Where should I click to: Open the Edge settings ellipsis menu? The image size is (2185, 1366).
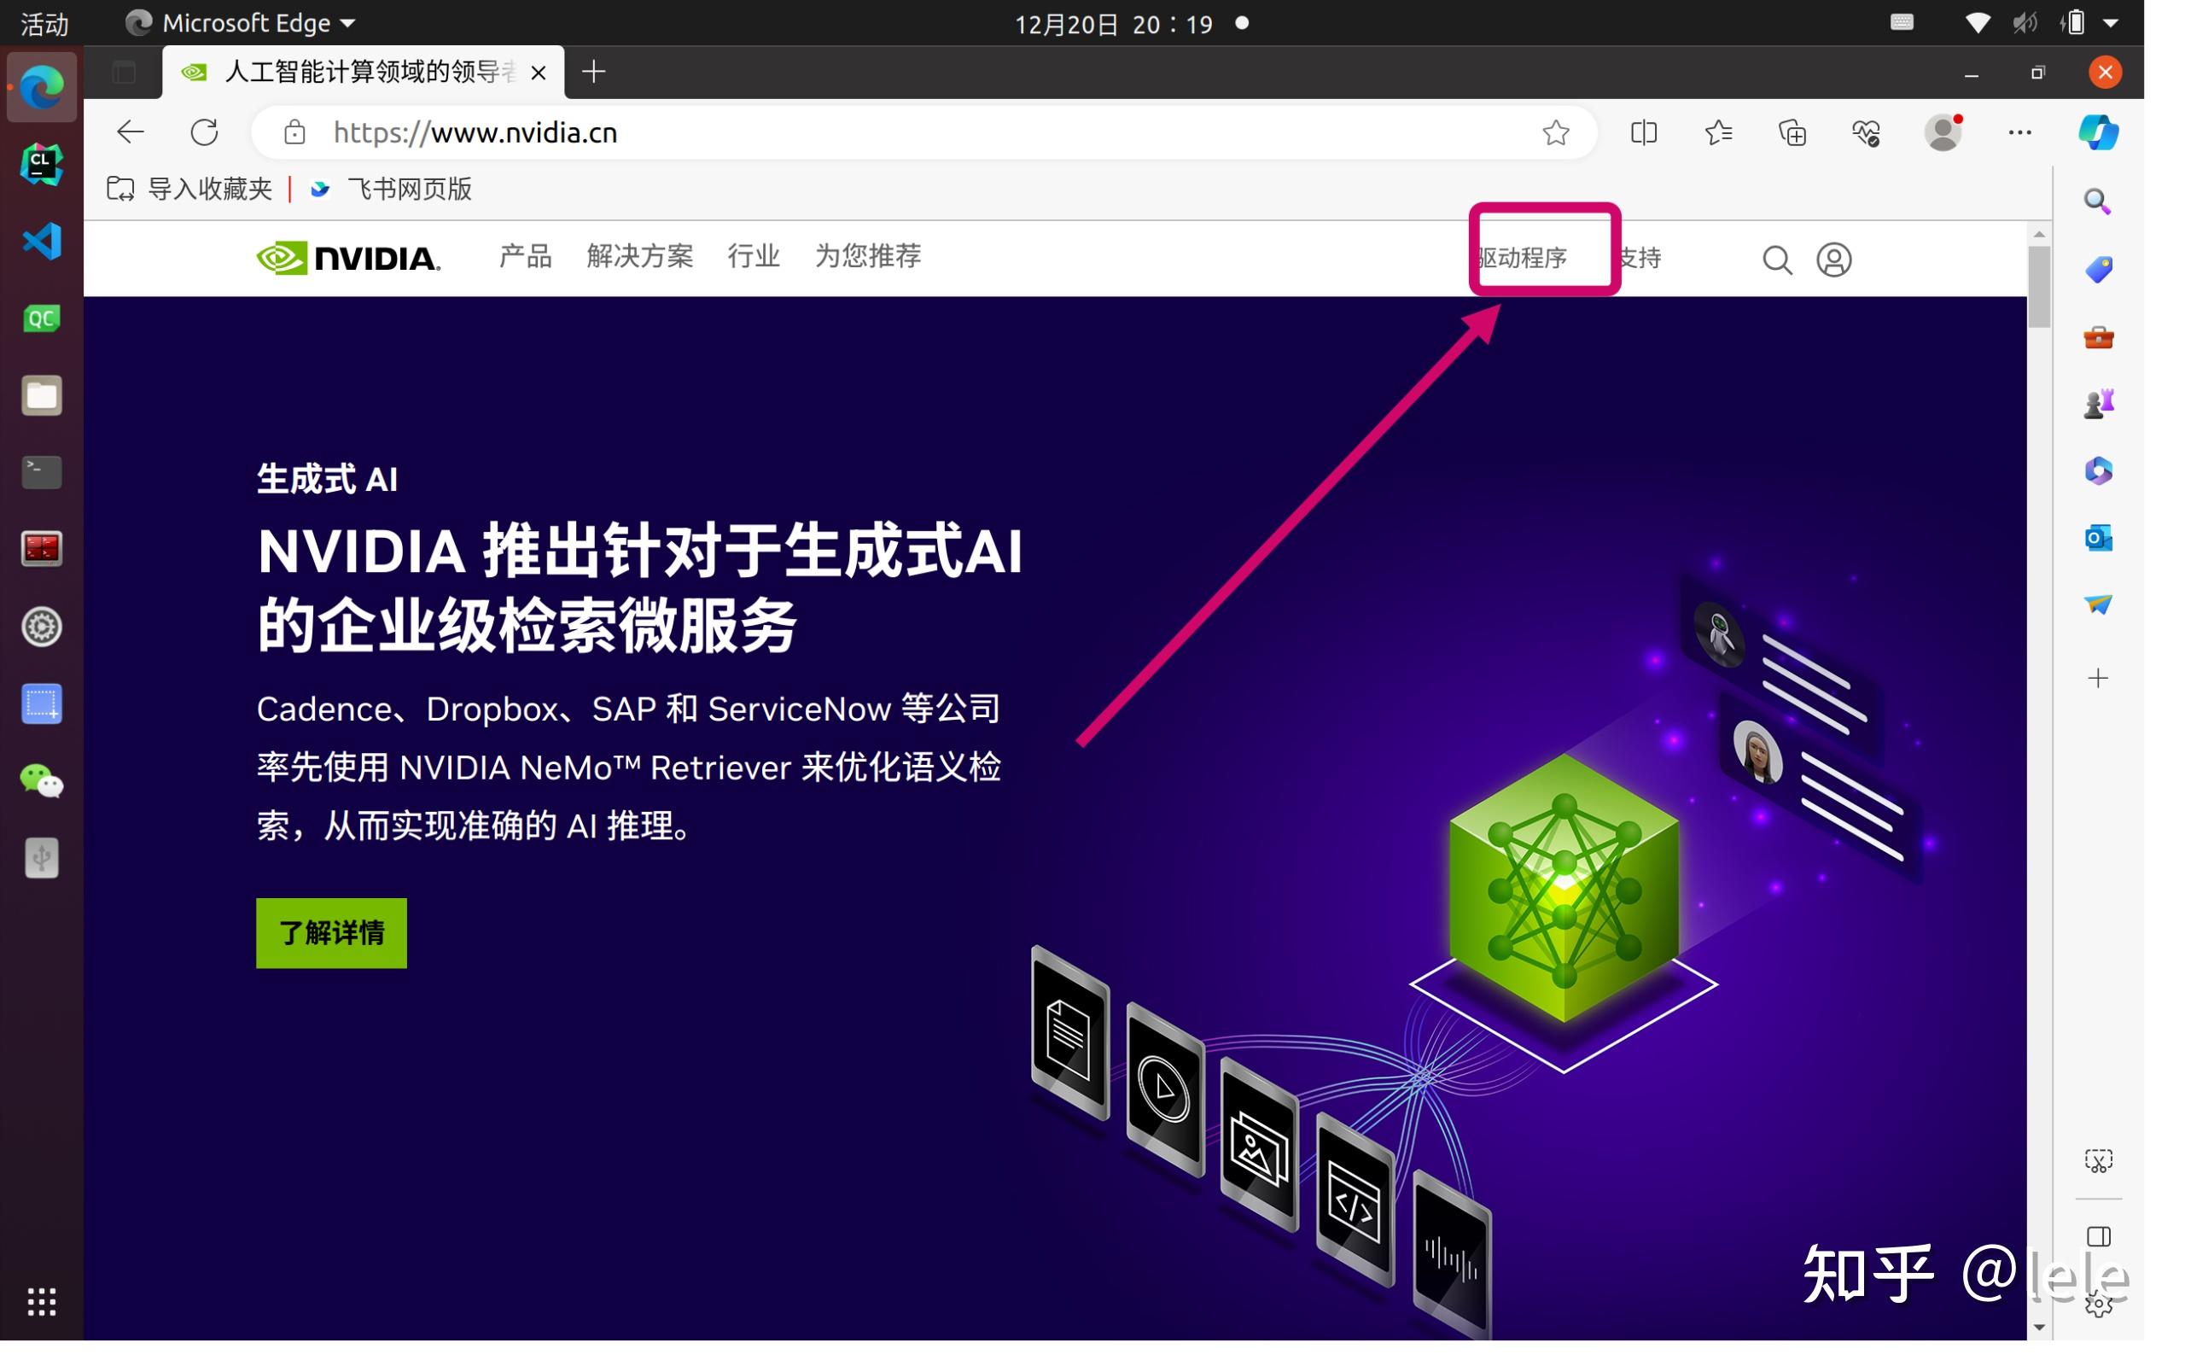2020,133
